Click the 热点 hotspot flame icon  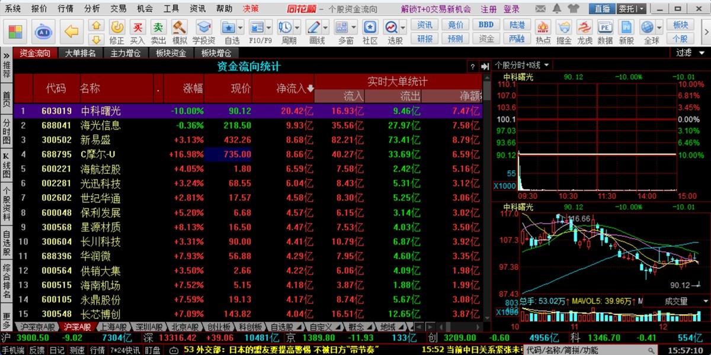[543, 28]
